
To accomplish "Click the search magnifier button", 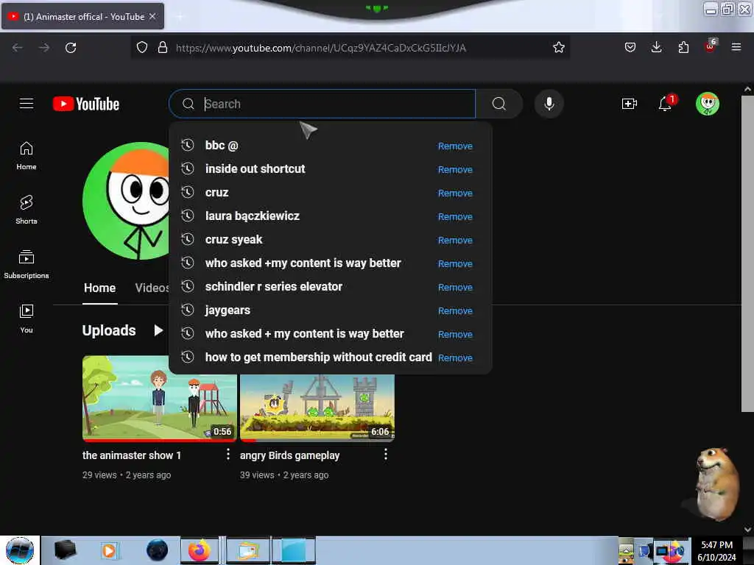I will coord(499,104).
